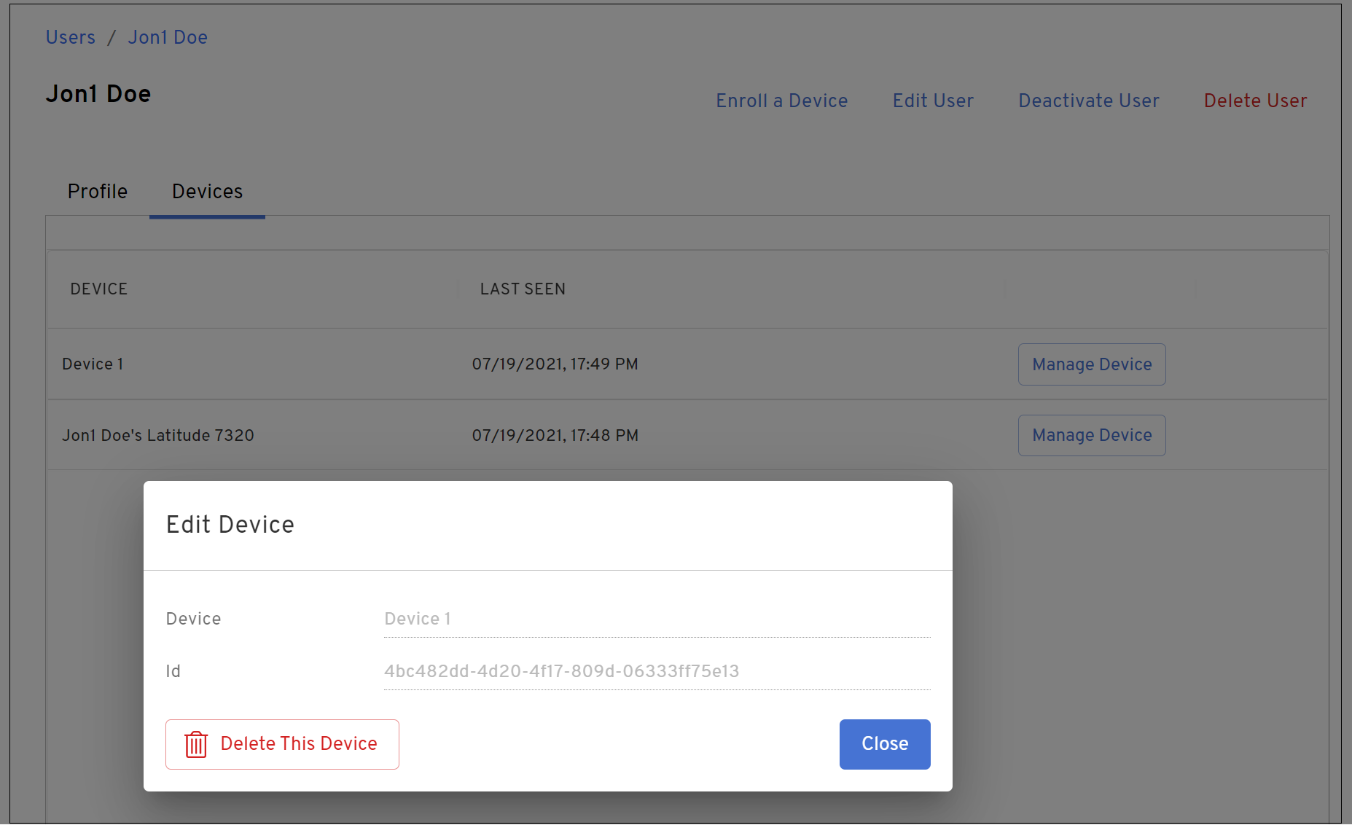Click Enroll a Device link
Screen dimensions: 1352x825
coord(781,101)
